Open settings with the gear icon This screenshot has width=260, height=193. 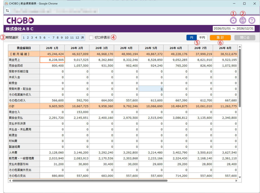233,21
